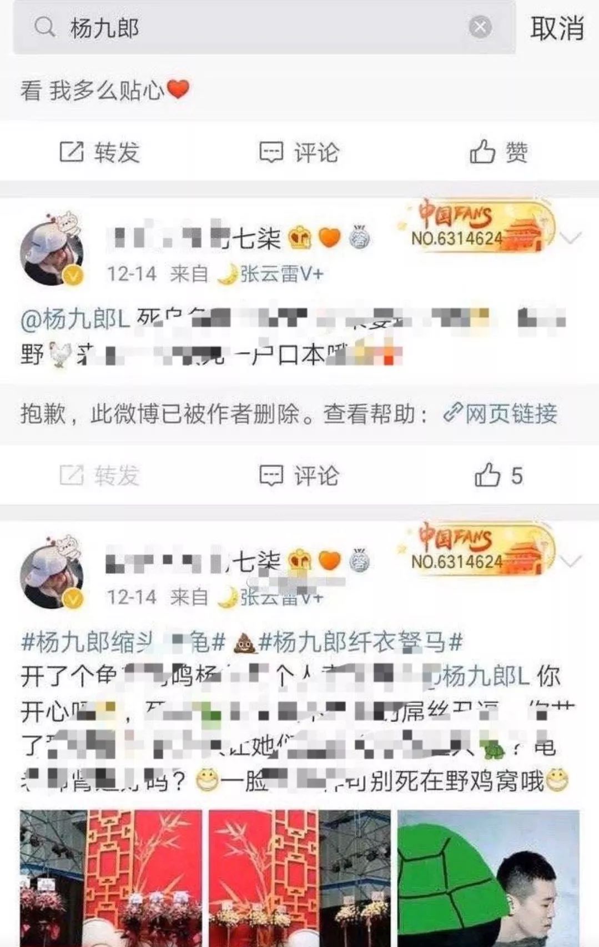
Task: Click the magnifier search icon
Action: pos(44,27)
